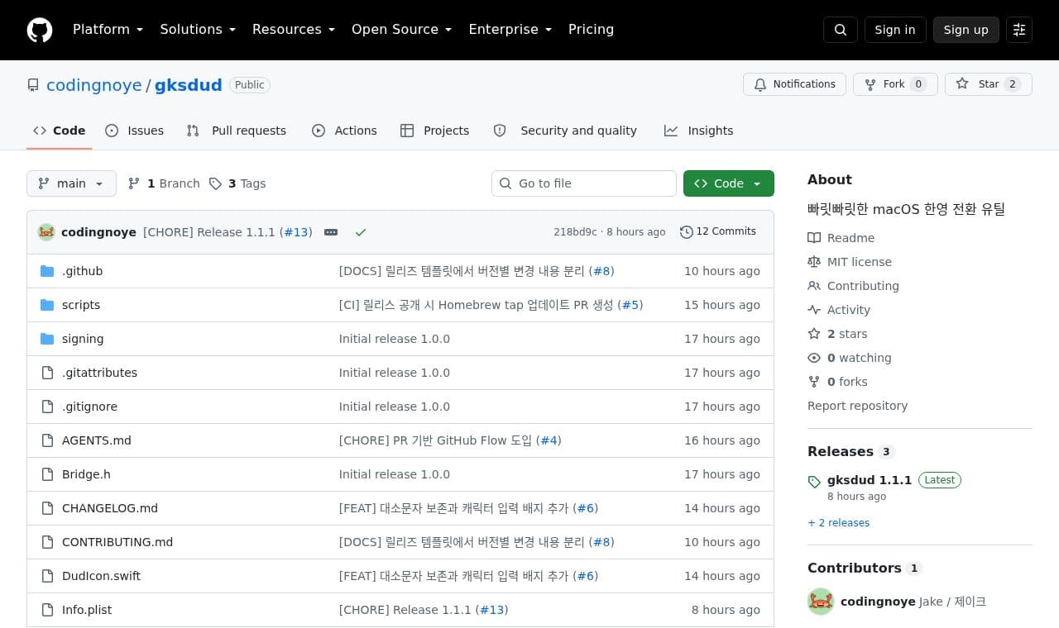This screenshot has height=628, width=1059.
Task: View the 3 Tags link
Action: pos(237,183)
